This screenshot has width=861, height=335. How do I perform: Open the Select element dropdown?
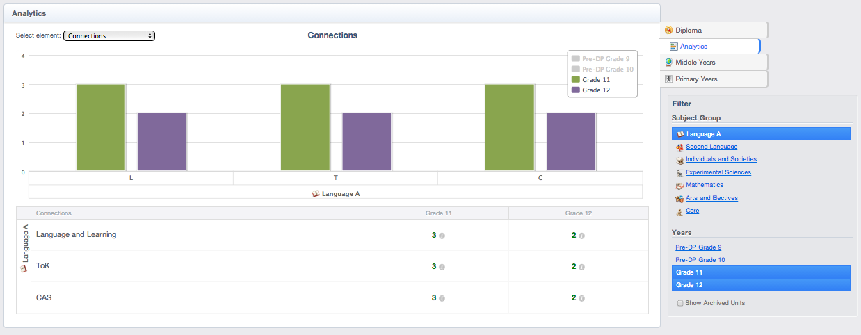(109, 35)
